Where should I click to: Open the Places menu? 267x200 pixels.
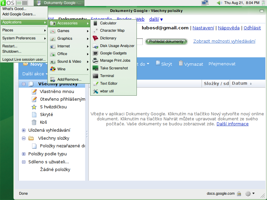point(24,30)
